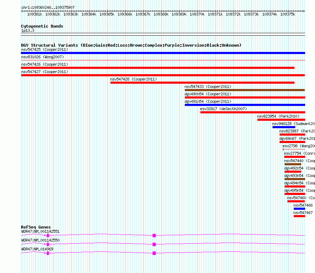315x273 pixels.
Task: Click the 109365k ruler tick label
Action: [107, 14]
